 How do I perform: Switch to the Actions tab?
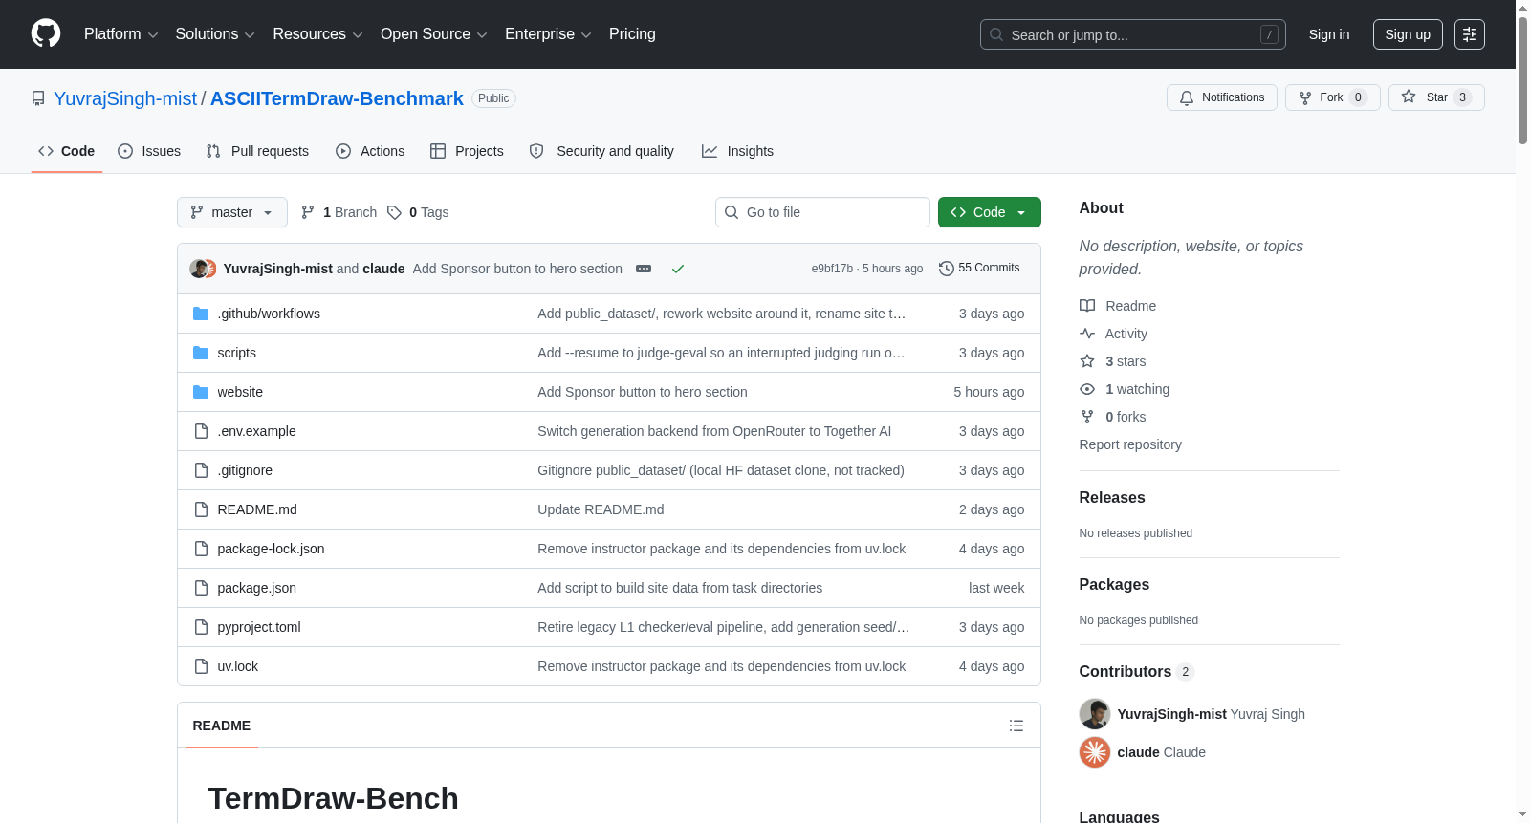pyautogui.click(x=370, y=151)
